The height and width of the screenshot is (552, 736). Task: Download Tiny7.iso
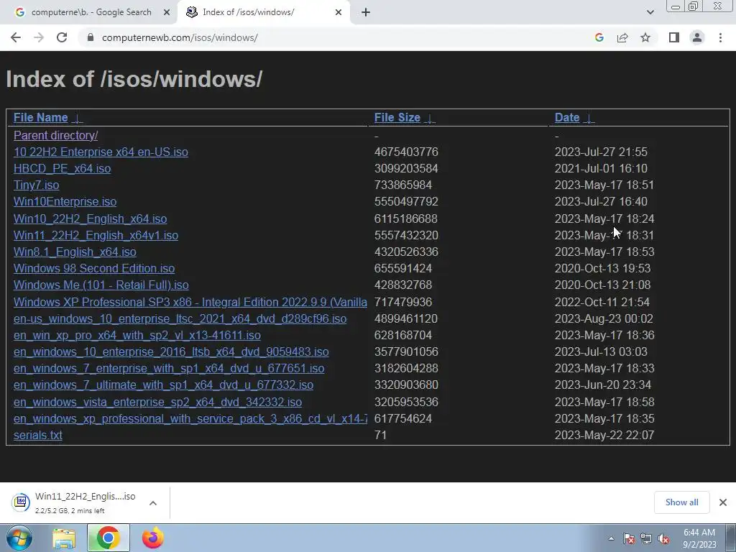point(36,185)
